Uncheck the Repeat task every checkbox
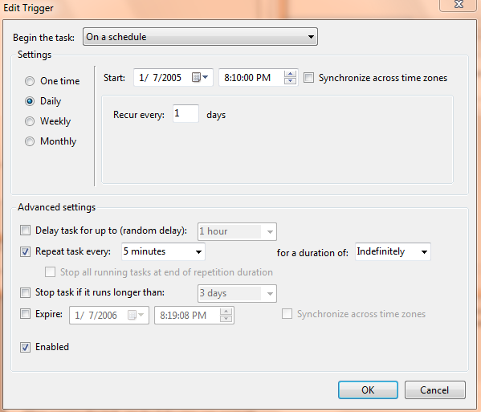This screenshot has height=412, width=481. [x=25, y=252]
